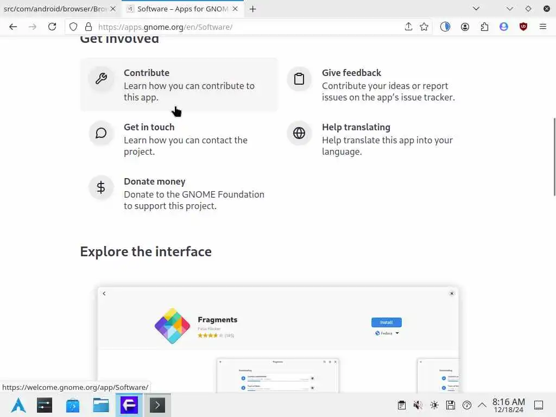Click the speech bubble Get in touch icon
Viewport: 556px width, 417px height.
pos(101,133)
